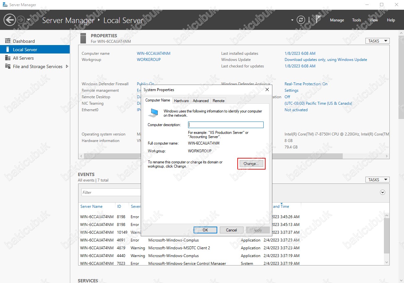Viewport: 404px width, 283px height.
Task: Select the event row with ID 10149
Action: [x=231, y=232]
